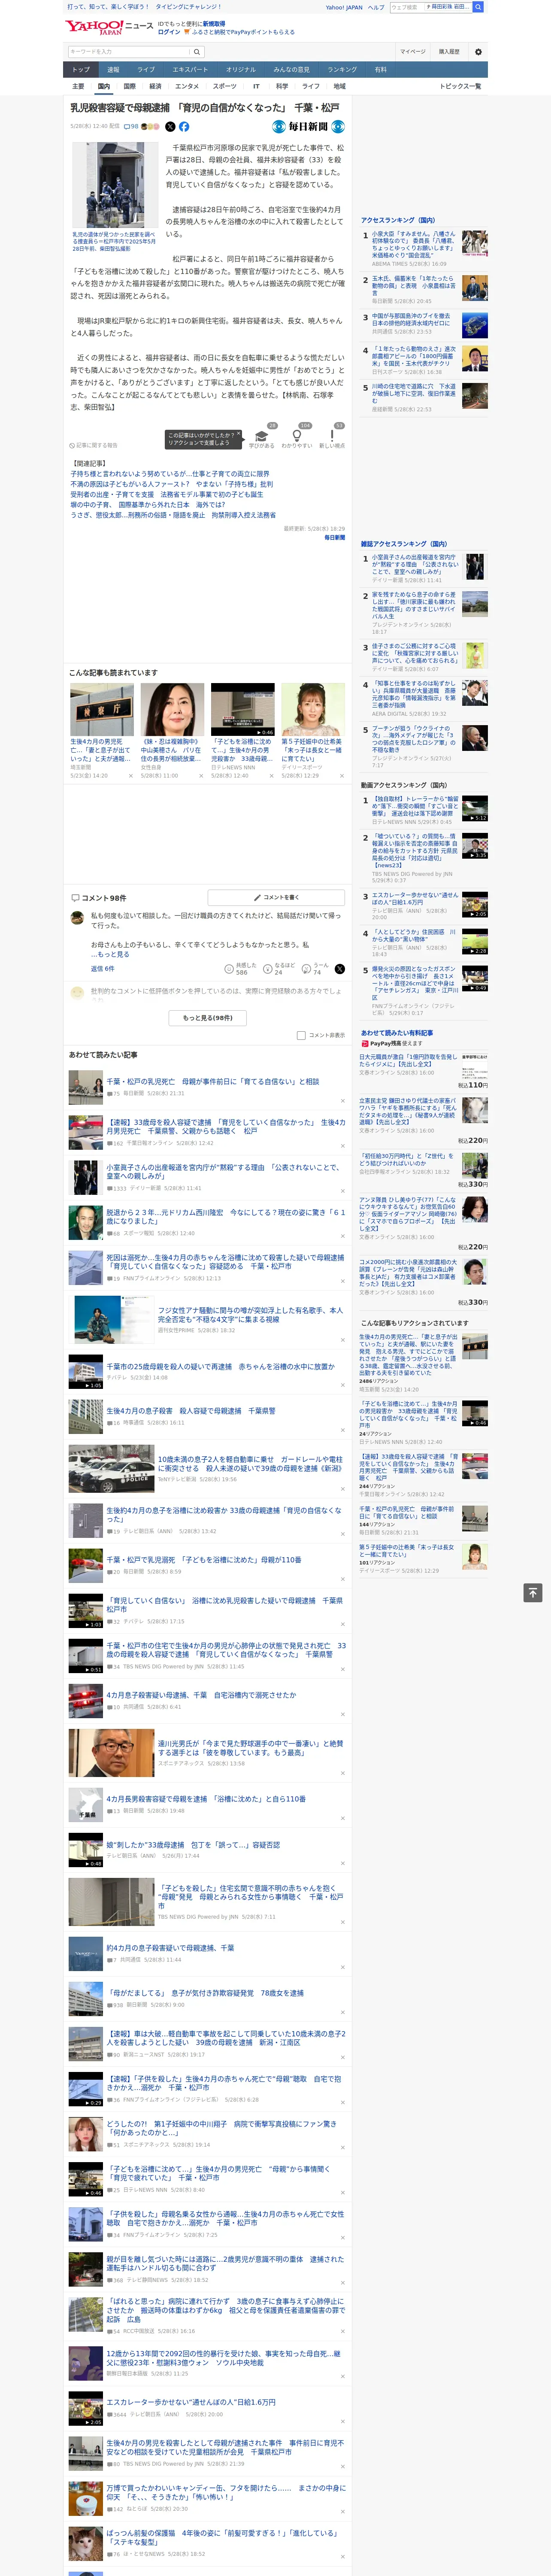Share article on Facebook icon
This screenshot has height=2576, width=551.
tap(184, 127)
